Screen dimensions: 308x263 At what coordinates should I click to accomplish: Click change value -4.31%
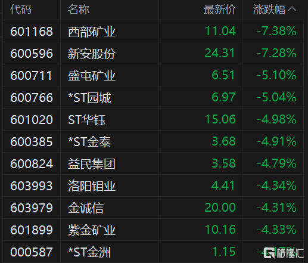[276, 208]
